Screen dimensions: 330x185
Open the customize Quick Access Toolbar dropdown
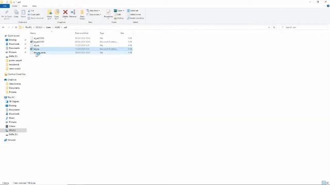[x=14, y=2]
